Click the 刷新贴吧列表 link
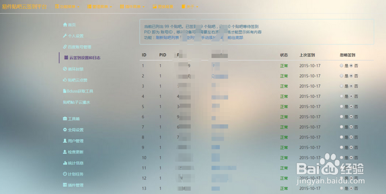Image resolution: width=386 pixels, height=194 pixels. 168,38
